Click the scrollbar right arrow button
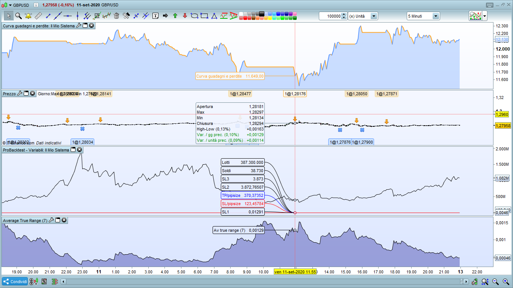513x288 pixels. tap(466, 281)
